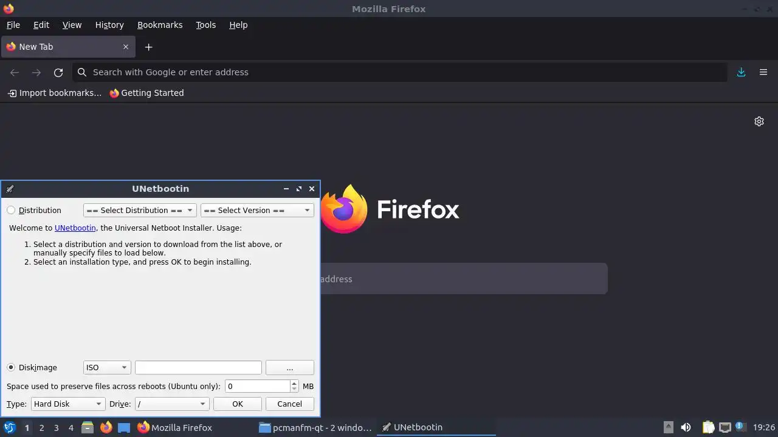Click search magnifier icon in address bar
The width and height of the screenshot is (778, 437).
(82, 72)
